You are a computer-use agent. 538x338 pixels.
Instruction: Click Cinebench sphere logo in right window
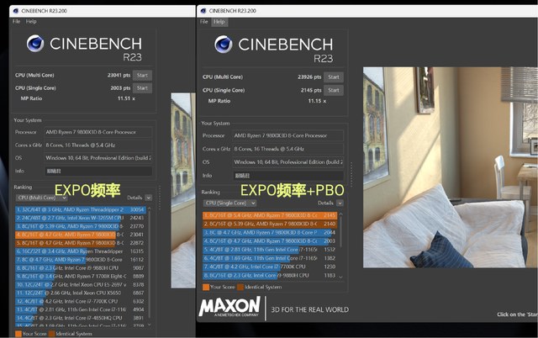coord(224,45)
